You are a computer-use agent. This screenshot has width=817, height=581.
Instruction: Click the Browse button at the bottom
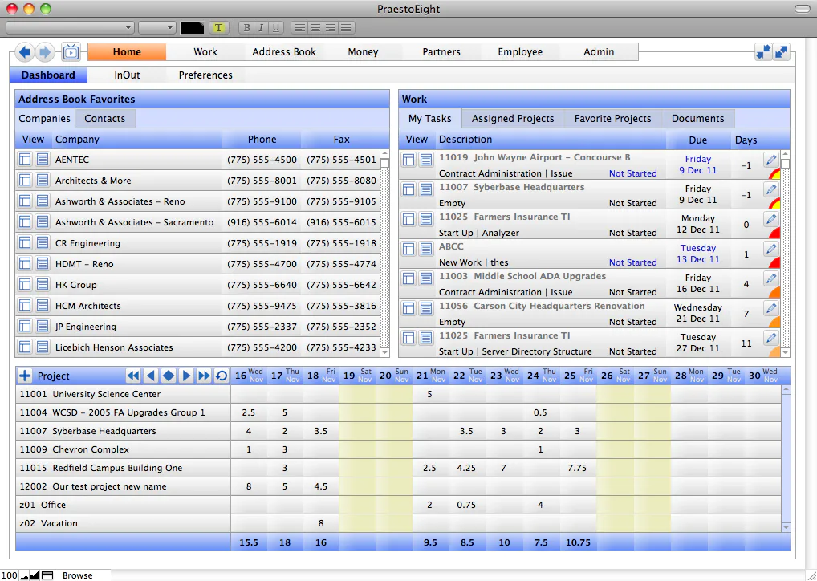click(78, 575)
